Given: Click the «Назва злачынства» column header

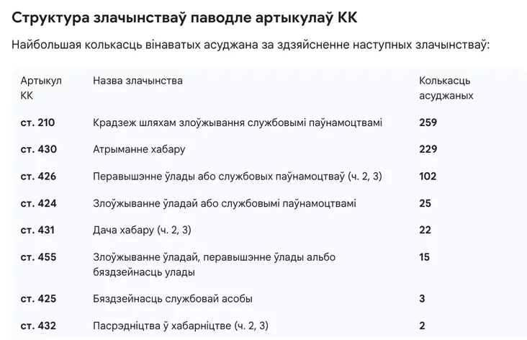Looking at the screenshot, I should click(x=138, y=81).
